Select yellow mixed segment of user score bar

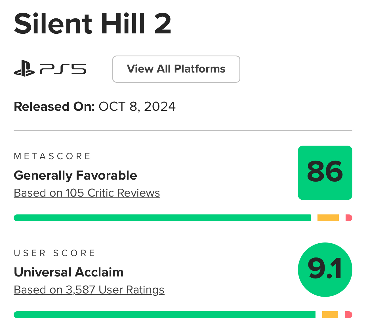(x=330, y=315)
